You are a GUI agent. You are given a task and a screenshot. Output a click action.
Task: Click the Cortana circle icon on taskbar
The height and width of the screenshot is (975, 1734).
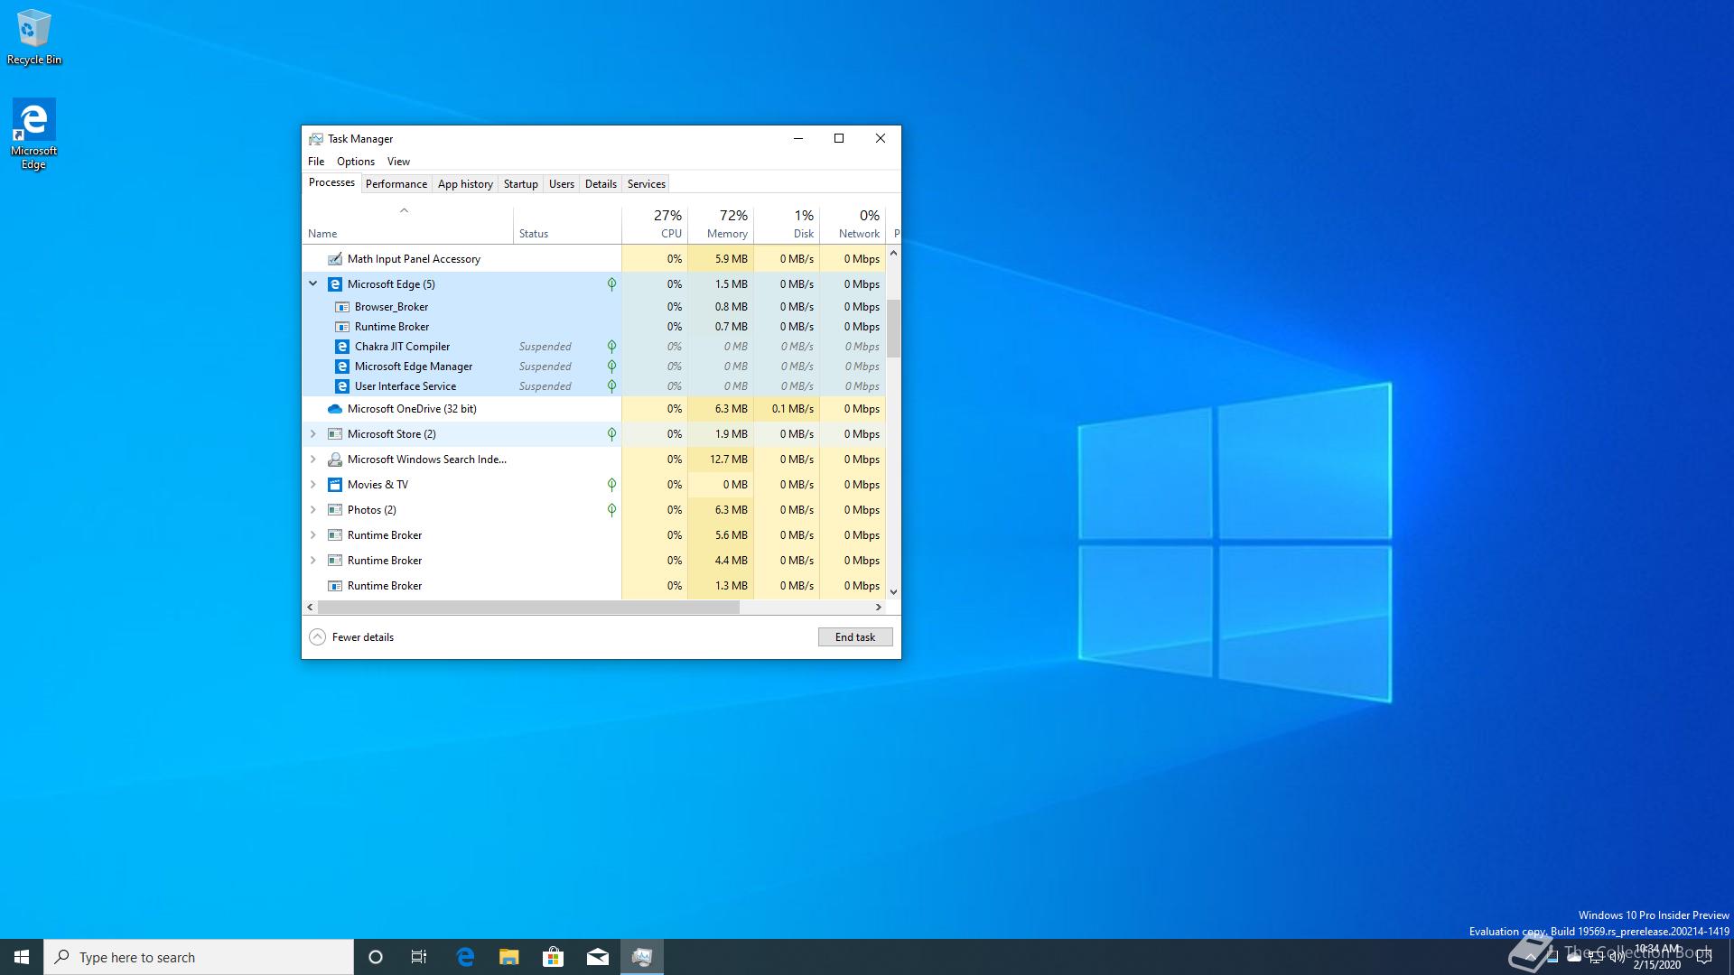tap(376, 957)
